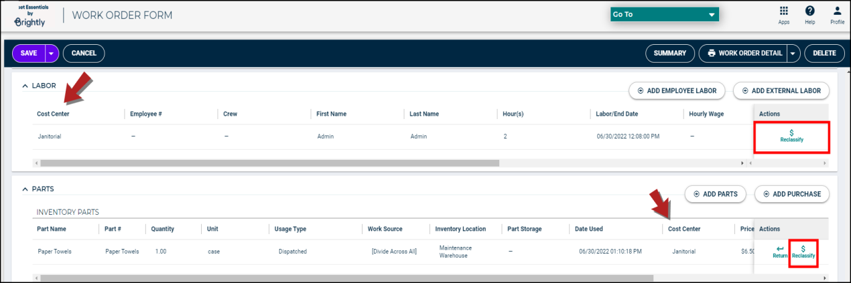Click the 1.00 quantity cell
The width and height of the screenshot is (851, 283).
[161, 252]
